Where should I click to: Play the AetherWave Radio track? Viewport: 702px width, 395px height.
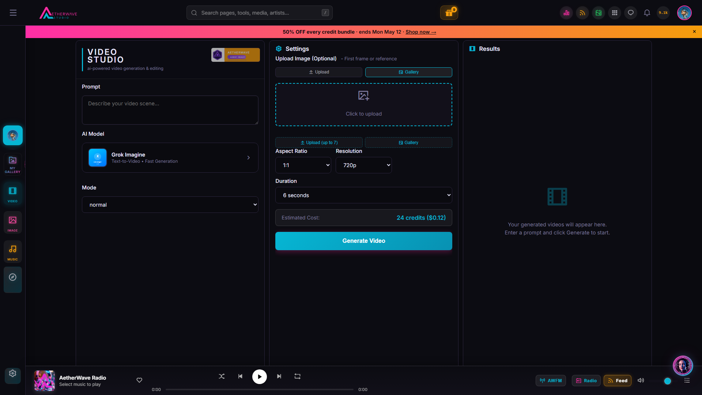click(x=260, y=377)
